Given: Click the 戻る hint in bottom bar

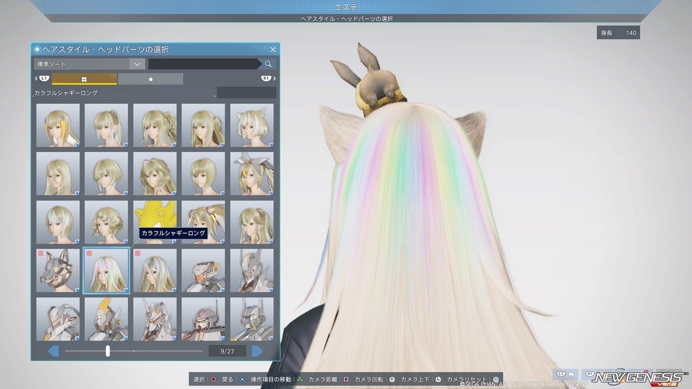Looking at the screenshot, I should tap(234, 379).
